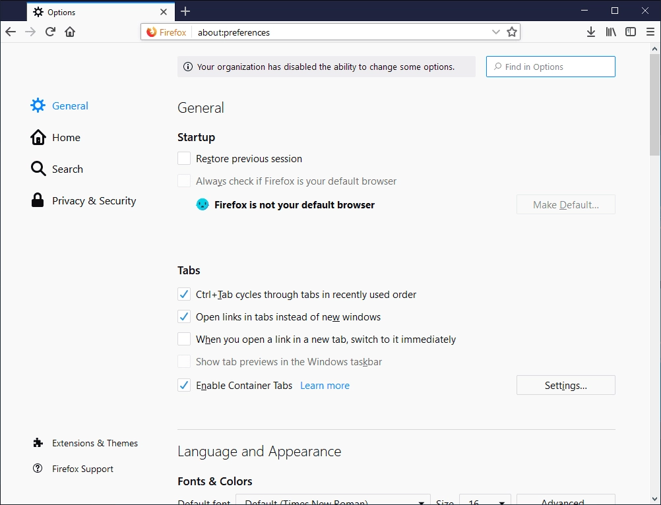
Task: Select the General category
Action: point(59,105)
